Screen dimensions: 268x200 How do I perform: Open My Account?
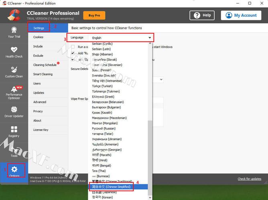pos(241,15)
